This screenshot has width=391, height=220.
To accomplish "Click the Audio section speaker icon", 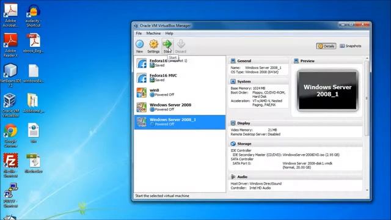I will [233, 177].
